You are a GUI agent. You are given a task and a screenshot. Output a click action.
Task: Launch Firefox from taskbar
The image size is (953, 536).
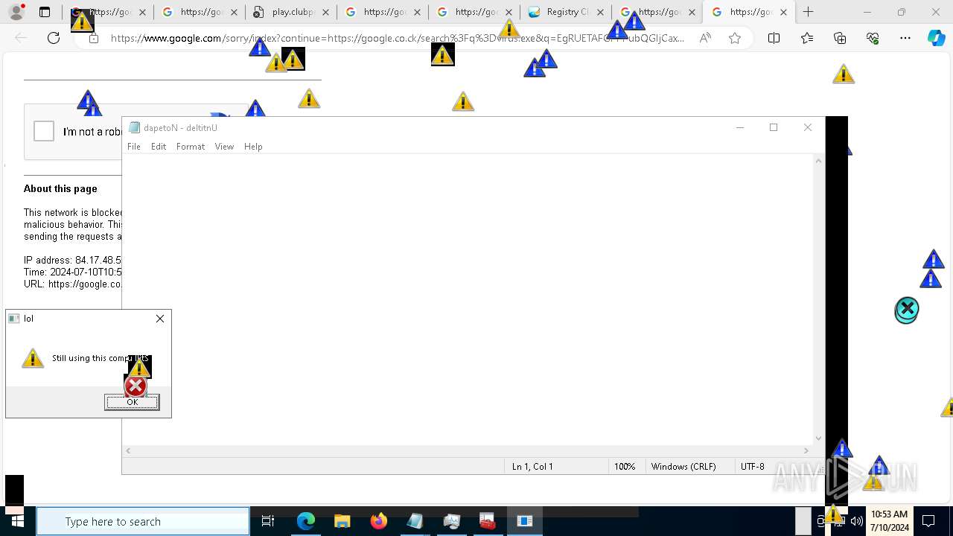pyautogui.click(x=378, y=521)
